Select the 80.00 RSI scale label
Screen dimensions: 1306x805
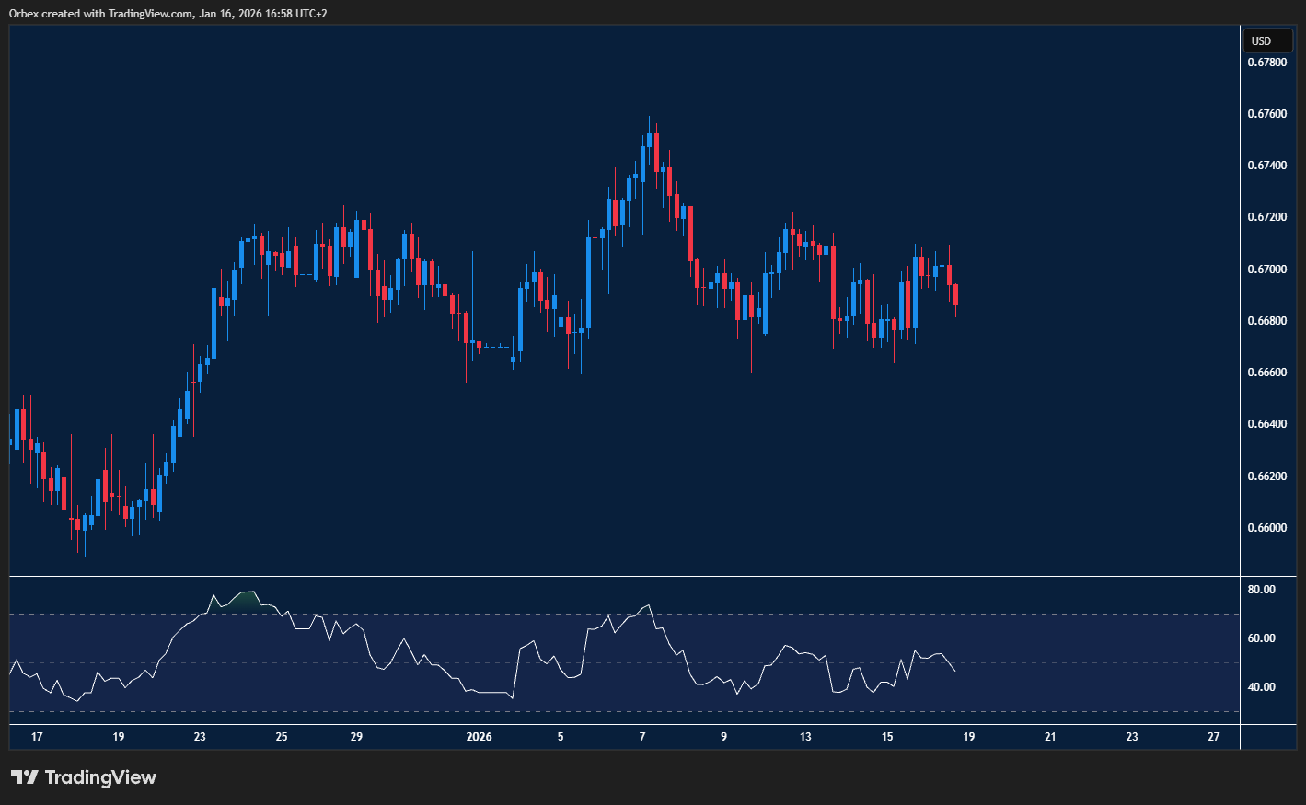(x=1261, y=590)
